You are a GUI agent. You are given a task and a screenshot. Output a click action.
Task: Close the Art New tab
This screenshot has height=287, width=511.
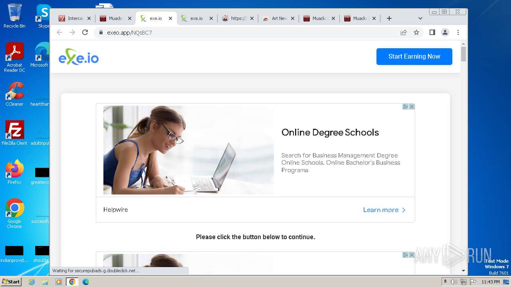293,18
